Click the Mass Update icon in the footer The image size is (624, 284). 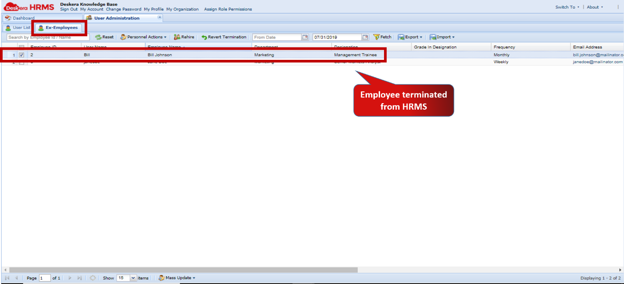click(x=161, y=277)
